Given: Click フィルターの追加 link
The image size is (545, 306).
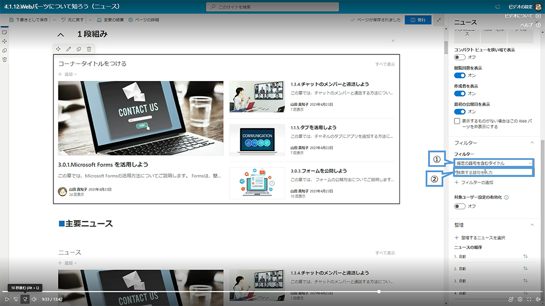Looking at the screenshot, I should [x=474, y=182].
